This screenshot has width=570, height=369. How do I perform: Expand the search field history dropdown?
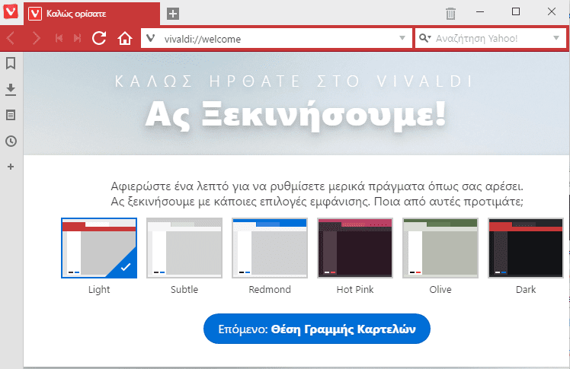(556, 38)
